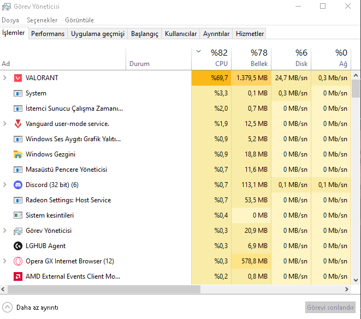Screen dimensions: 361x319
Task: Click the Görev Yöneticisi process row icon
Action: [x=18, y=231]
